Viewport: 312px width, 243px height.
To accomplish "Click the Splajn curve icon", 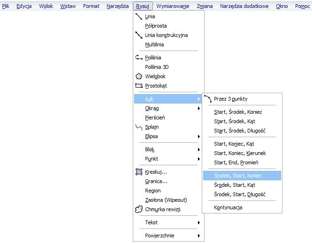I will click(x=139, y=127).
